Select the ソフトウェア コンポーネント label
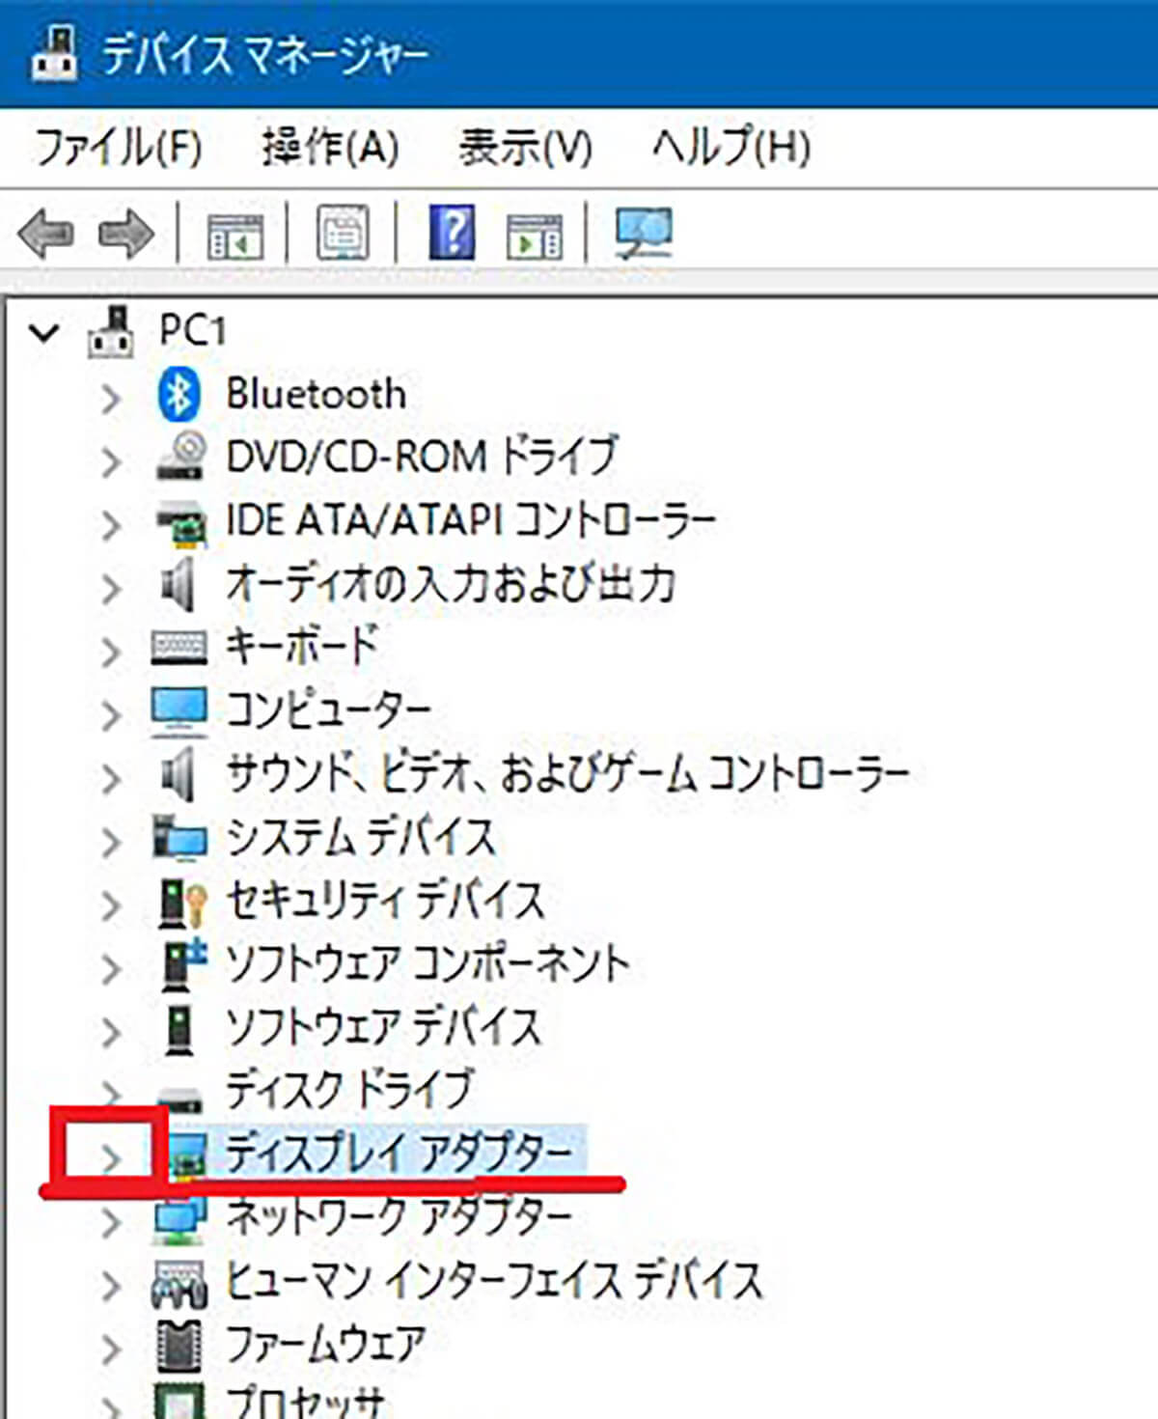 (427, 963)
